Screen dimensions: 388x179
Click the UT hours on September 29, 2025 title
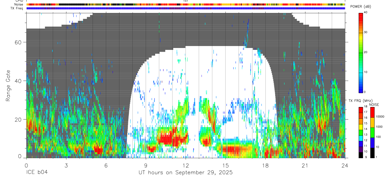(x=185, y=173)
